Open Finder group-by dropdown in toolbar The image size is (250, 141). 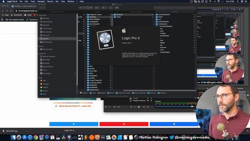point(97,8)
